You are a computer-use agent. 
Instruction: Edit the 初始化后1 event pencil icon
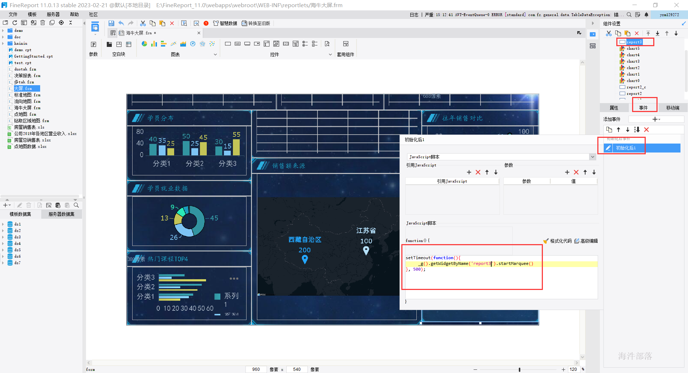[608, 148]
